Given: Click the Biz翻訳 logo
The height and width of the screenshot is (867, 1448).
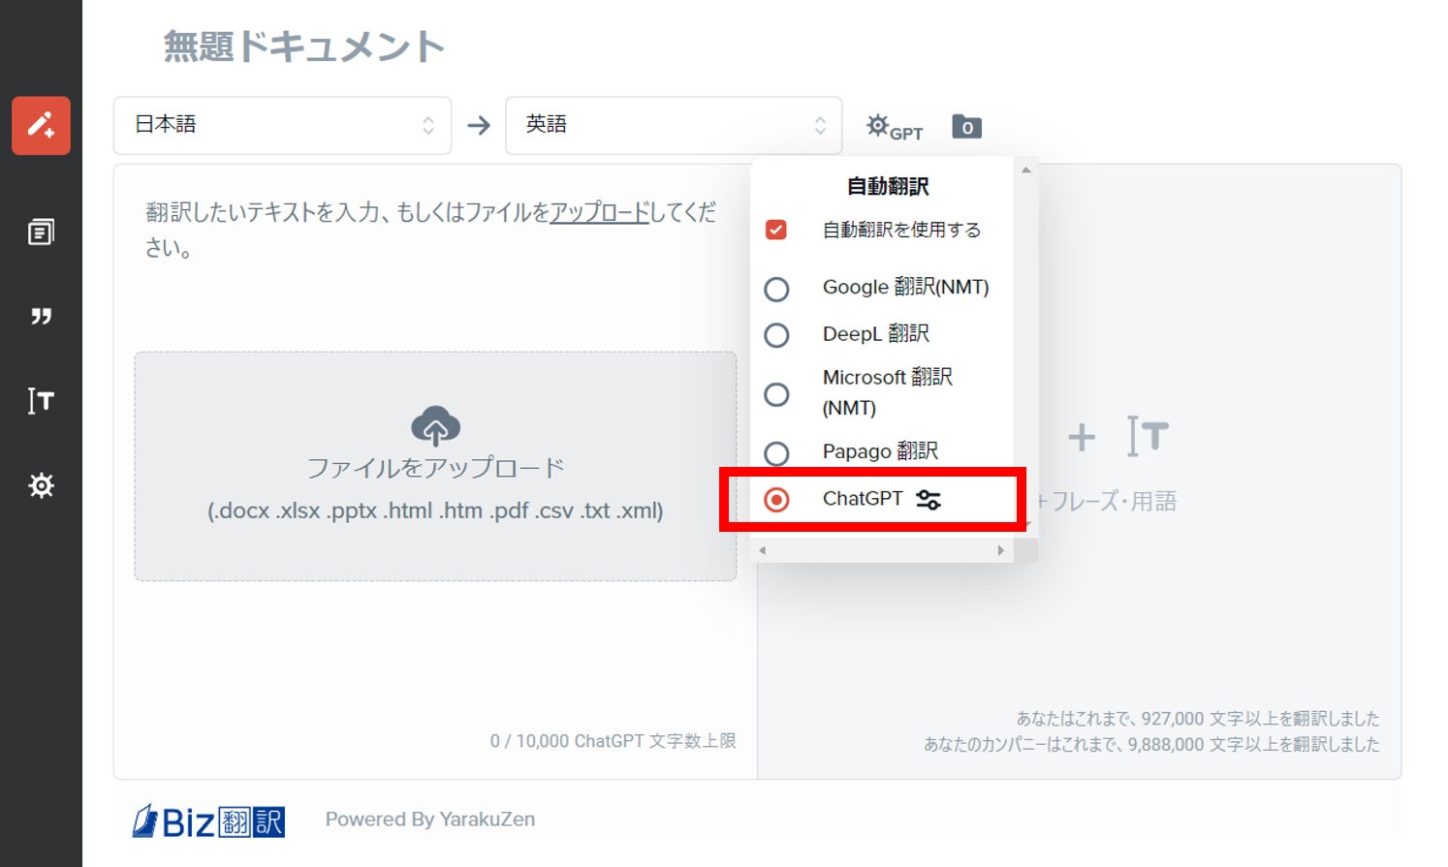Looking at the screenshot, I should (208, 821).
